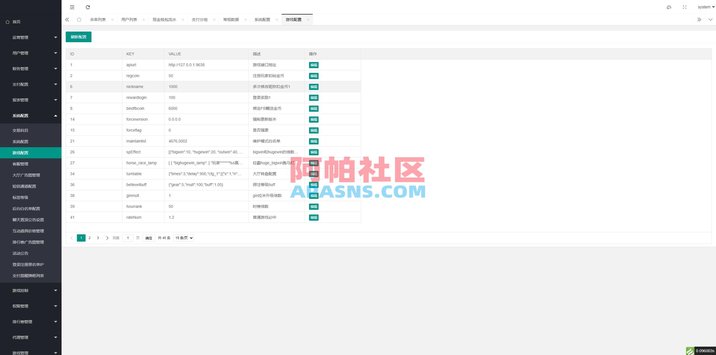Click the page number input field

pos(128,238)
